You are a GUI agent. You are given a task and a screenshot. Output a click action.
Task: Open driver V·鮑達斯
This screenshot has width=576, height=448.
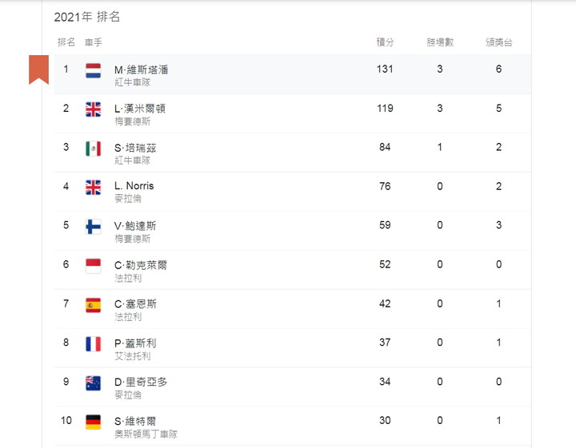click(x=135, y=226)
